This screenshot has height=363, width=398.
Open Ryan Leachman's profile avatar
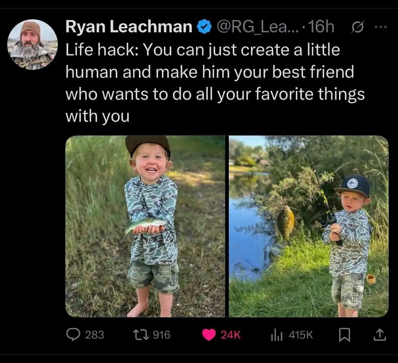click(33, 45)
